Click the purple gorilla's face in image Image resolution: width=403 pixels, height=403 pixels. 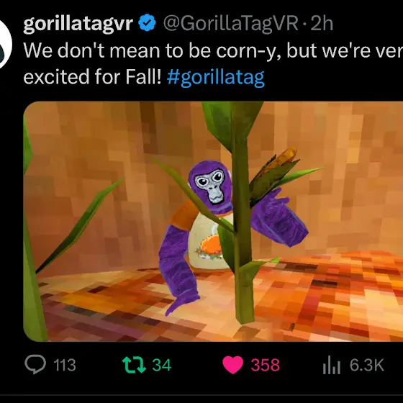pos(209,184)
